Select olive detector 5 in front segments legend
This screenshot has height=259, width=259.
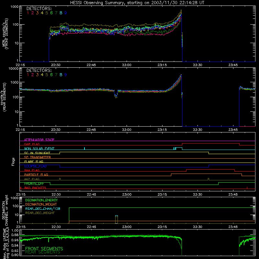[47, 13]
